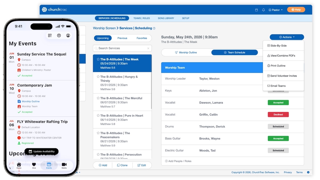Click the help circle beside the Services | Scheduling breadcrumb

154,28
